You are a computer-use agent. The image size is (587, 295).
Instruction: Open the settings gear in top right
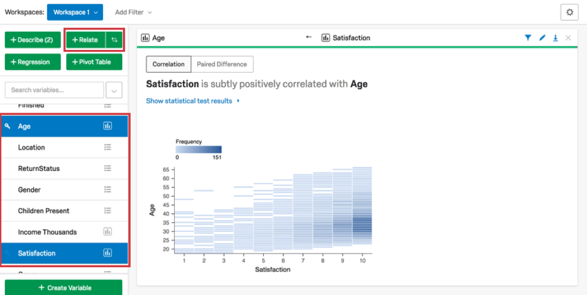coord(570,12)
